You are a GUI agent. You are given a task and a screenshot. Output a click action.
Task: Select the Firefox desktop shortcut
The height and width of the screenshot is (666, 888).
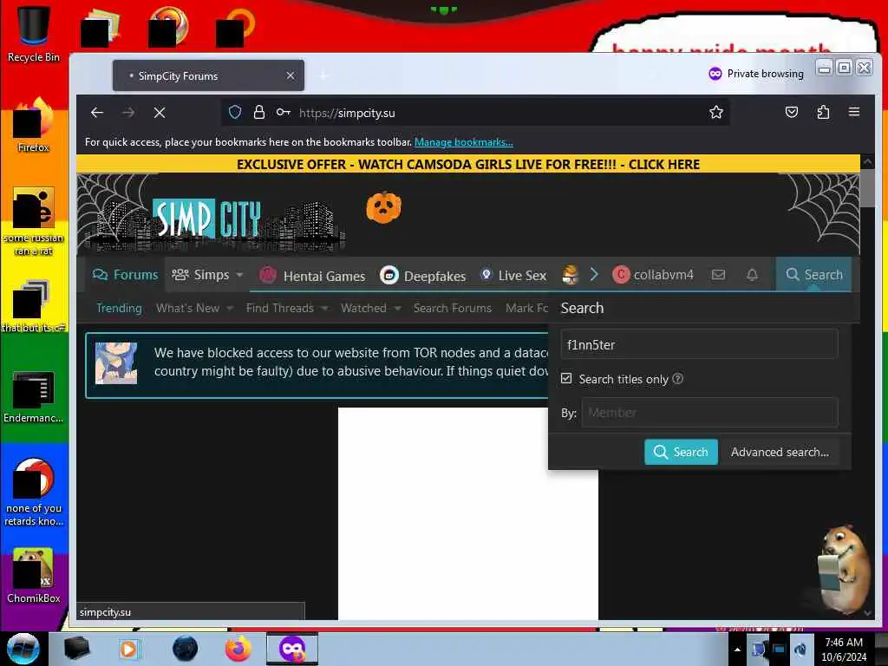34,125
